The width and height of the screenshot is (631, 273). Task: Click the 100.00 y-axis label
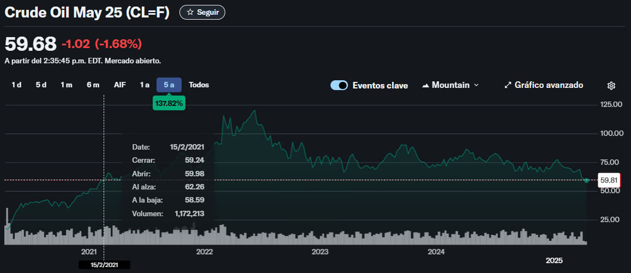(611, 133)
